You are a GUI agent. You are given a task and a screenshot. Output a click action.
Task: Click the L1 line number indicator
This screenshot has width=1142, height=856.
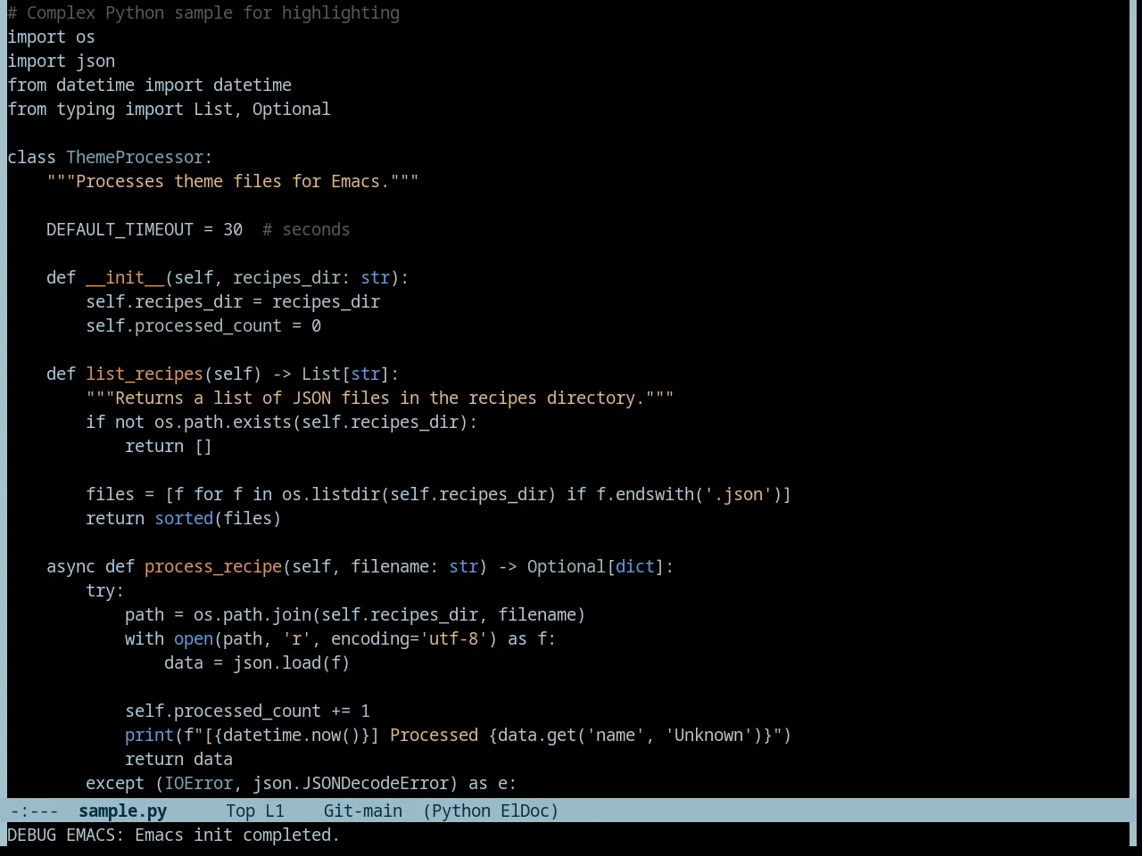click(x=274, y=811)
